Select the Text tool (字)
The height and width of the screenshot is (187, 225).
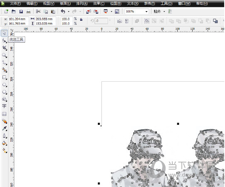(x=4, y=106)
